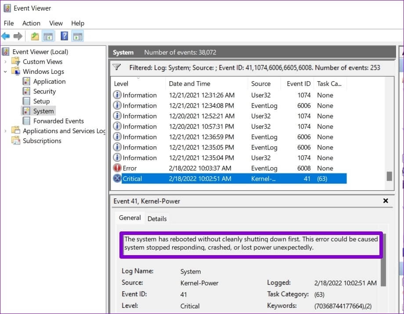The width and height of the screenshot is (404, 314).
Task: Select the Security log in the tree
Action: tap(44, 91)
